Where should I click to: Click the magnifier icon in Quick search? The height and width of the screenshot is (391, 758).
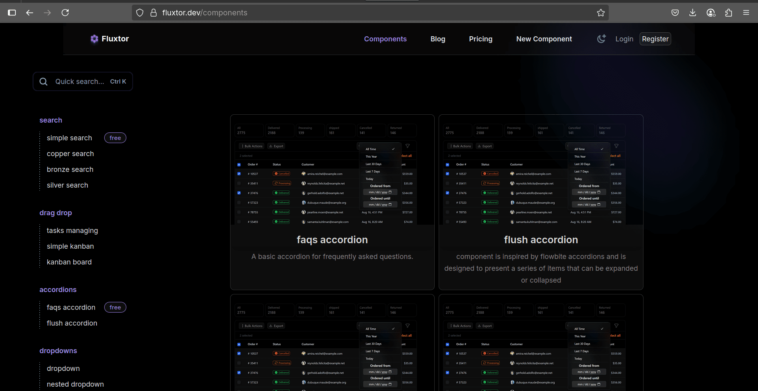[x=43, y=82]
